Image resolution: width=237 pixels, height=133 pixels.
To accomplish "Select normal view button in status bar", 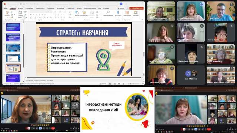I will tap(110, 84).
